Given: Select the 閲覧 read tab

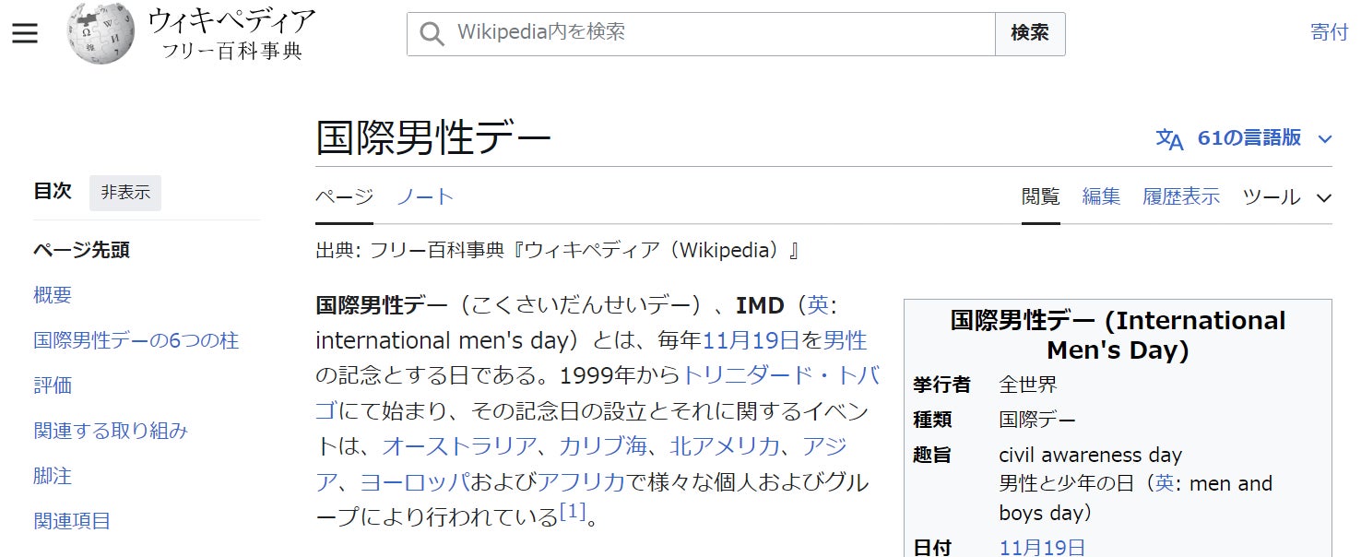Looking at the screenshot, I should pyautogui.click(x=1040, y=196).
